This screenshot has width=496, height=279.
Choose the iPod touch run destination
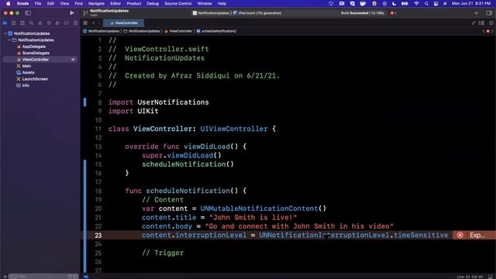pos(258,13)
